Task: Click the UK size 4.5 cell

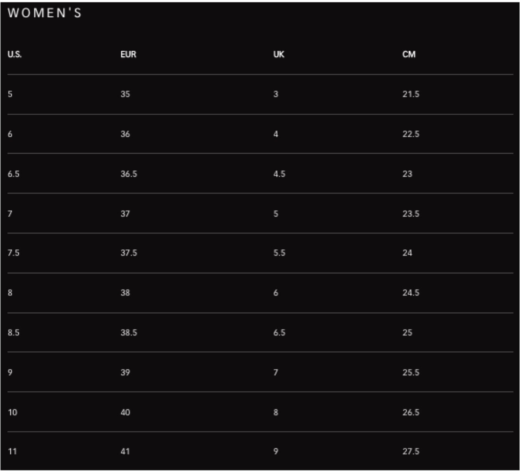Action: point(279,174)
